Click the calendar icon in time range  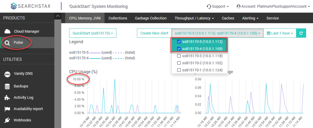pos(268,33)
